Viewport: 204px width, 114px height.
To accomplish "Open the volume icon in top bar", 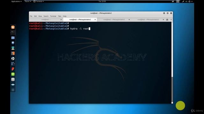I will click(x=186, y=1).
